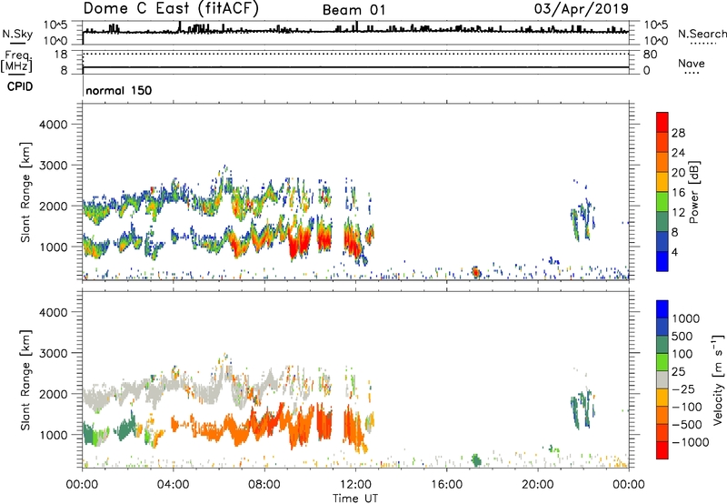The image size is (727, 504).
Task: Click the "18" frequency axis tick
Action: pyautogui.click(x=61, y=55)
